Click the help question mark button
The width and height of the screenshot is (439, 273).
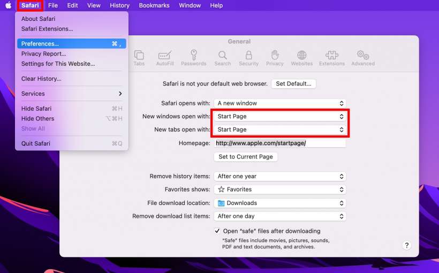click(406, 246)
